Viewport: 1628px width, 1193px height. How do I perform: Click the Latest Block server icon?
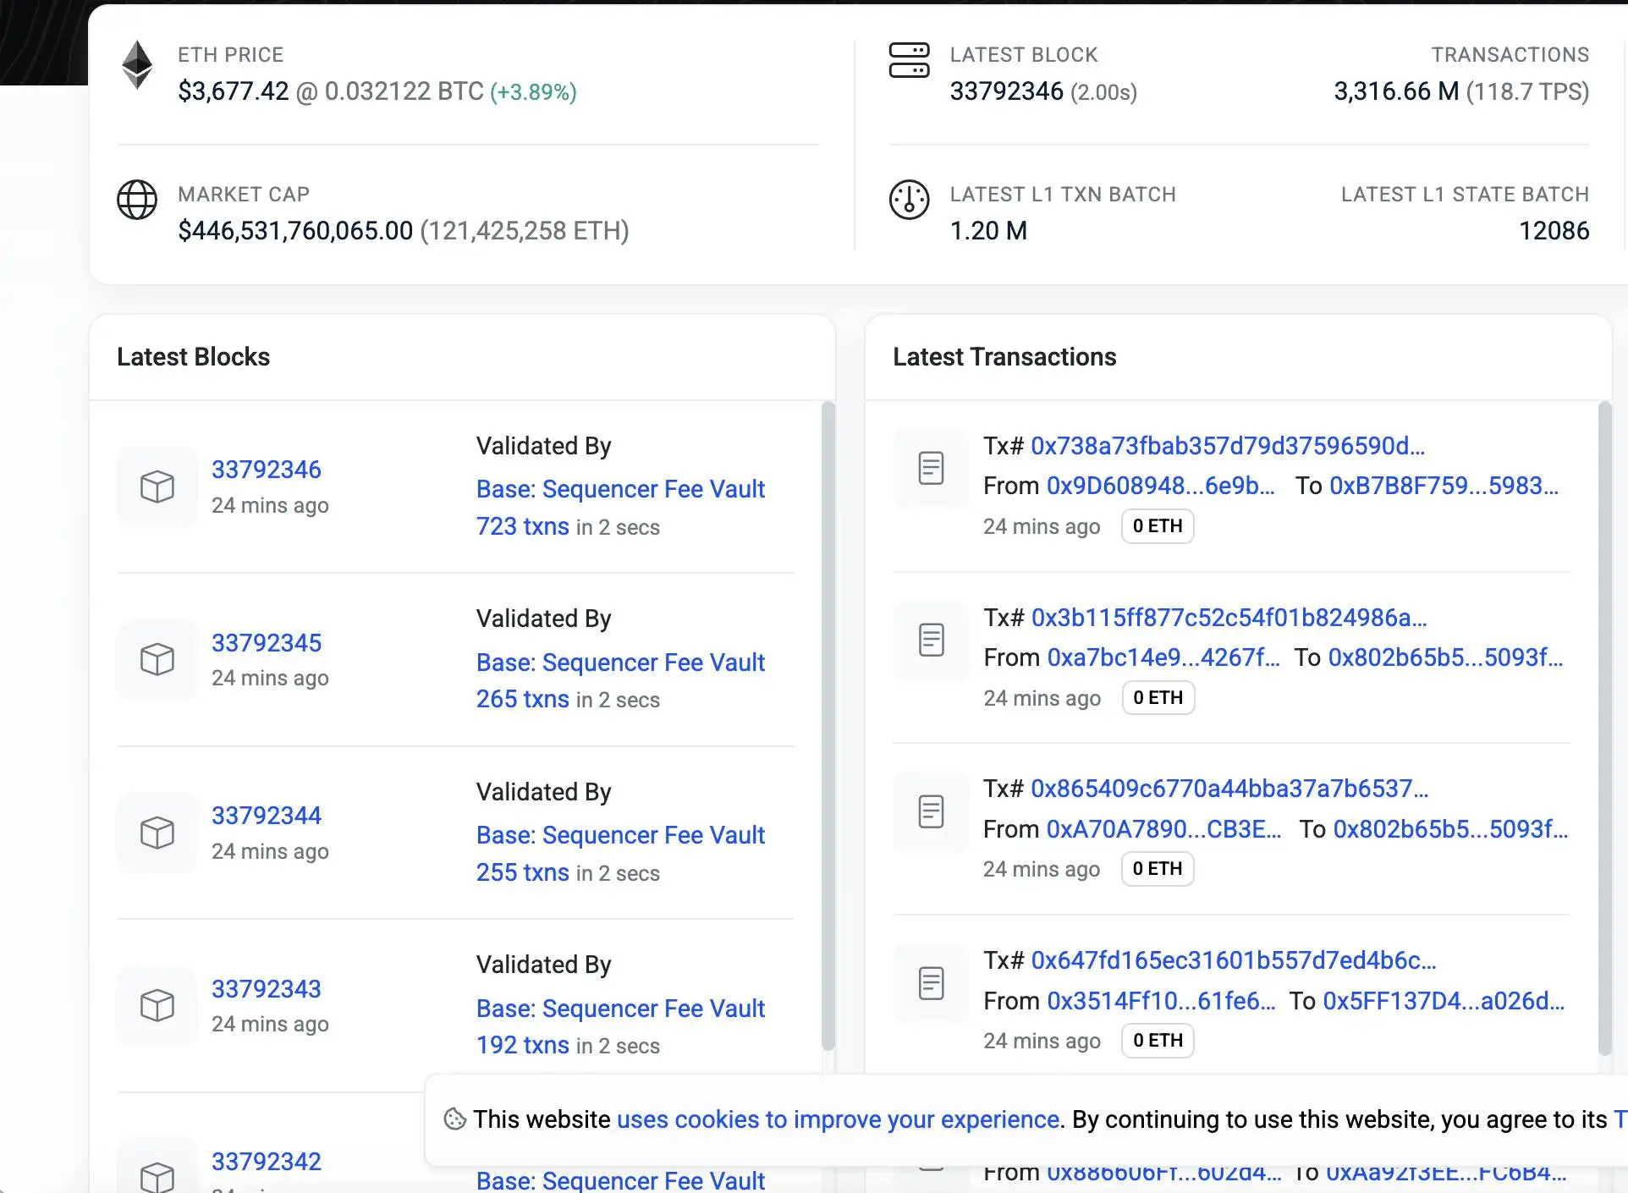click(x=909, y=60)
